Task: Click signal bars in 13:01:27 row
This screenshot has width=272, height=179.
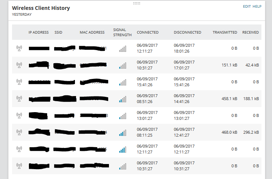Action: (x=122, y=116)
